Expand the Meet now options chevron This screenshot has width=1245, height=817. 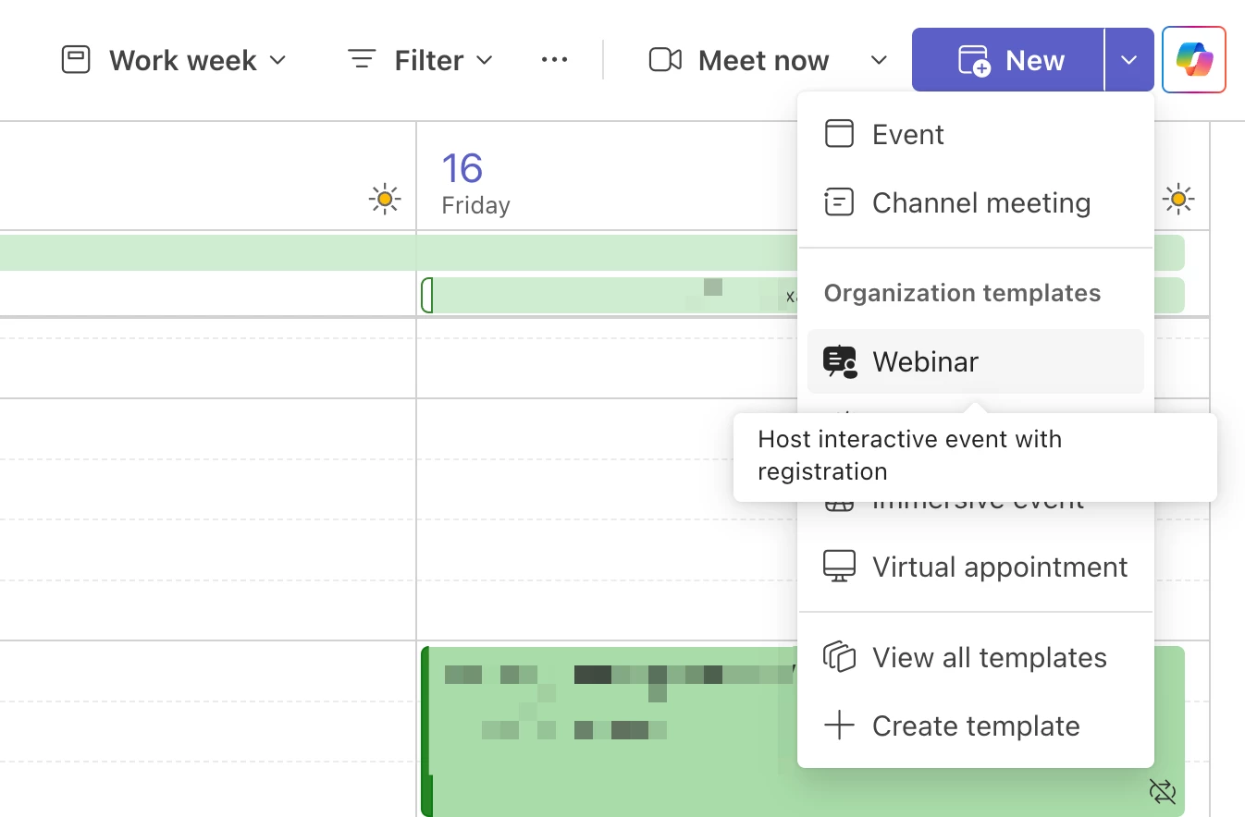coord(879,60)
